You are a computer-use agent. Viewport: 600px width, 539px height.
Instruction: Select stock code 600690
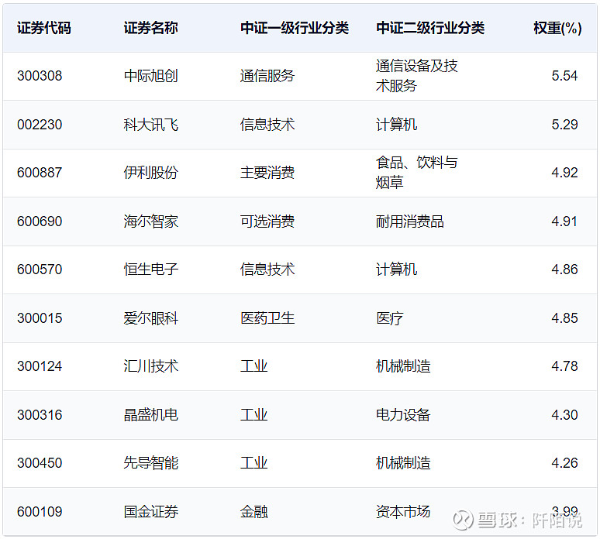click(x=40, y=221)
